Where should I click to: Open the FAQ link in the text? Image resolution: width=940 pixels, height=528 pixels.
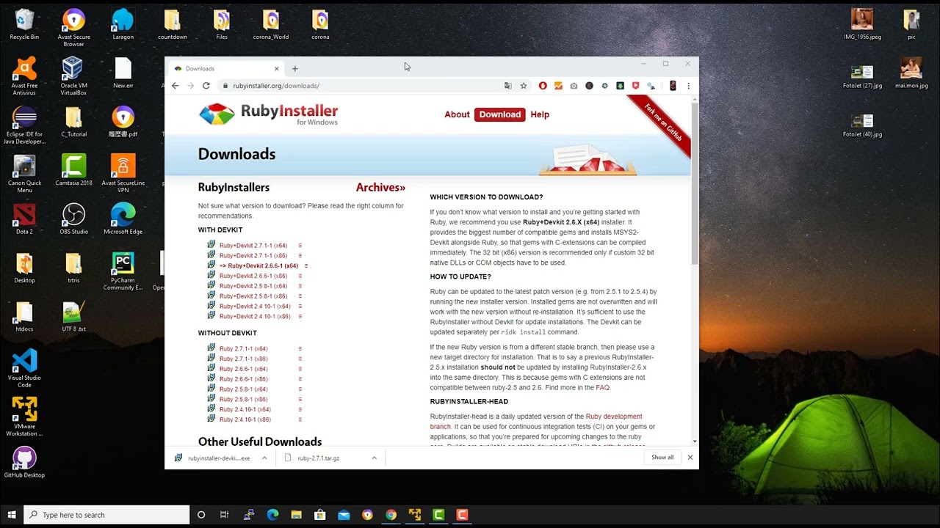(602, 388)
